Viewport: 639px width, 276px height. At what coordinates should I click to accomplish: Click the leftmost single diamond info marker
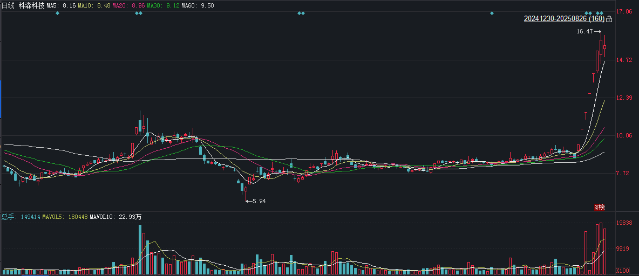(57, 13)
